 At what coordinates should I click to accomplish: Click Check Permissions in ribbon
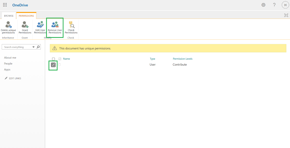[71, 27]
